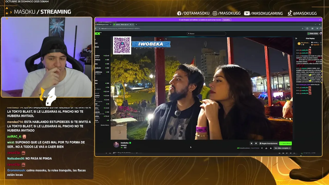The height and width of the screenshot is (185, 329).
Task: Click the QR code in the video
Action: click(122, 45)
